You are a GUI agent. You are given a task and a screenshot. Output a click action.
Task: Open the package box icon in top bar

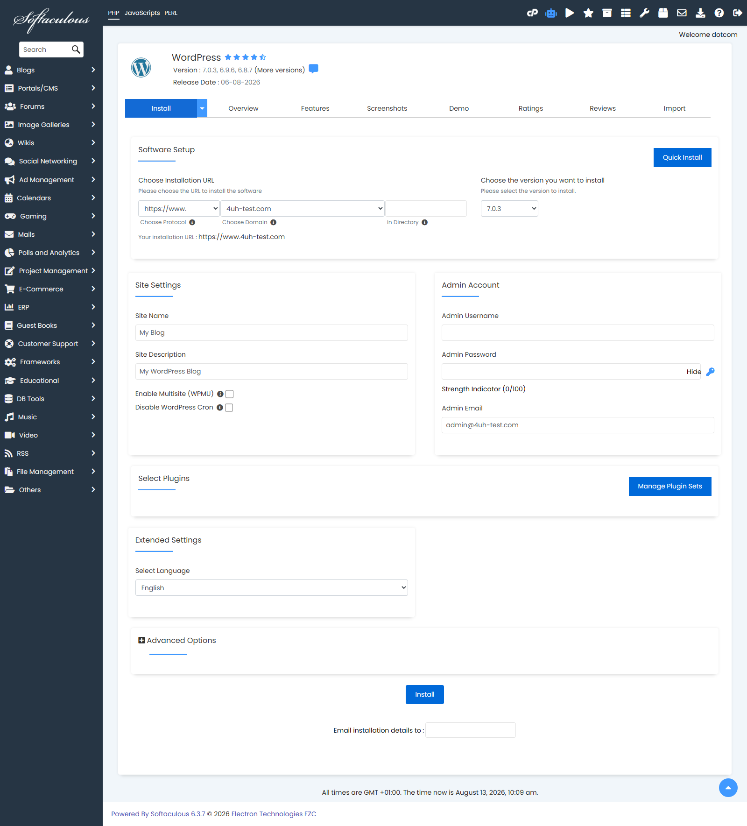click(663, 13)
